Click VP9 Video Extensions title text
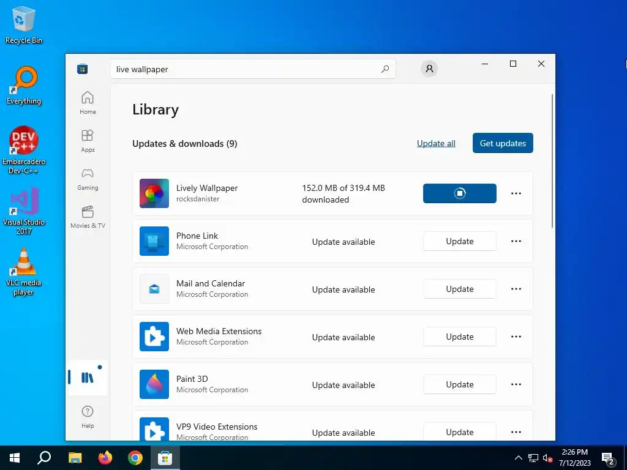The image size is (627, 470). tap(217, 427)
